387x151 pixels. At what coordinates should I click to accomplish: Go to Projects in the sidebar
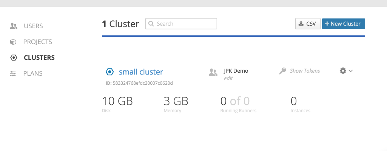(37, 42)
